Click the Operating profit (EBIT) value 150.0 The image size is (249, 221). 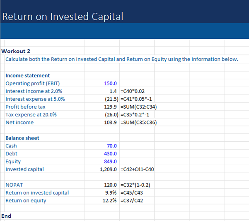110,83
